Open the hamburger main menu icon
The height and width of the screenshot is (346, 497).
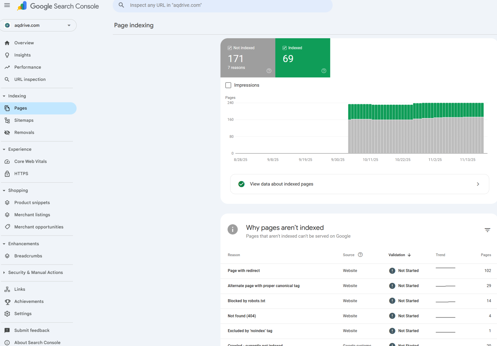click(x=7, y=5)
